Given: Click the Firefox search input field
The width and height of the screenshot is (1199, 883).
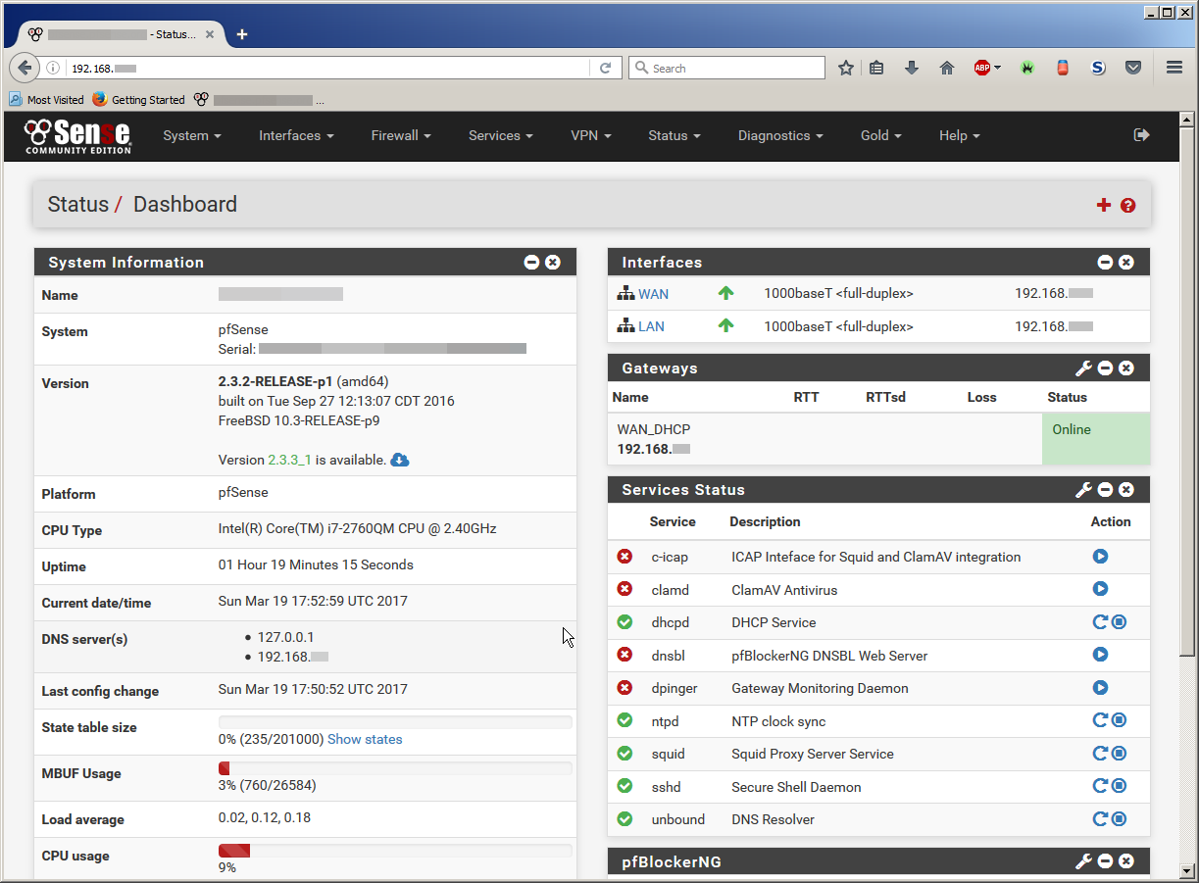Looking at the screenshot, I should 735,68.
